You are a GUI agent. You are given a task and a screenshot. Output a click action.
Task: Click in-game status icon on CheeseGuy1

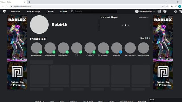tap(54, 52)
